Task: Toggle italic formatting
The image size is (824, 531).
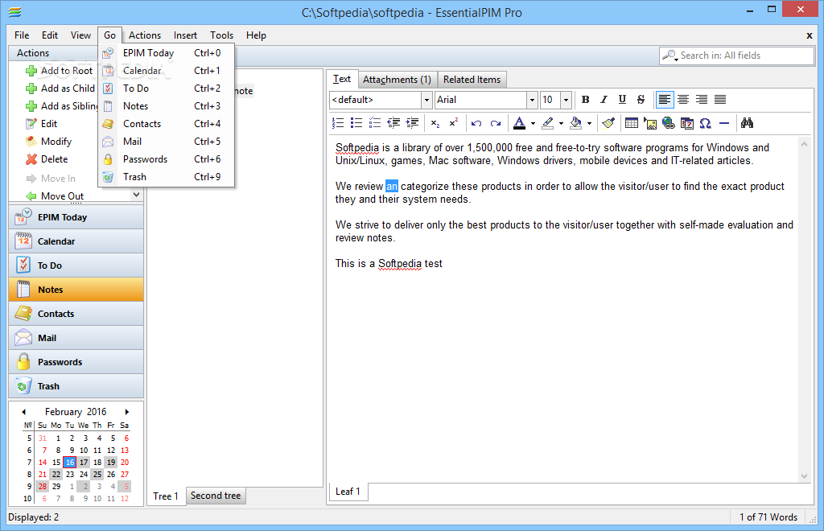Action: click(604, 99)
